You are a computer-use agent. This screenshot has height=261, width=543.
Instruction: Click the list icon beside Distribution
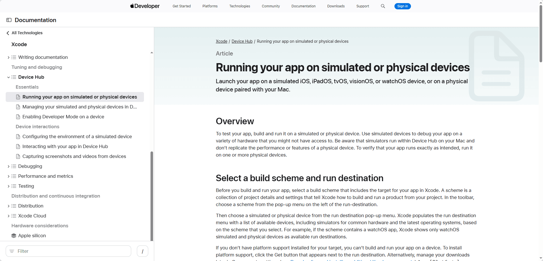click(14, 206)
